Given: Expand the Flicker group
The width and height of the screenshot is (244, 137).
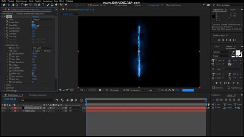Looking at the screenshot, I should pos(5,85).
